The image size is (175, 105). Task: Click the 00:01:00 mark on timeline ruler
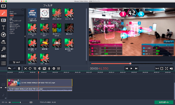55,72
